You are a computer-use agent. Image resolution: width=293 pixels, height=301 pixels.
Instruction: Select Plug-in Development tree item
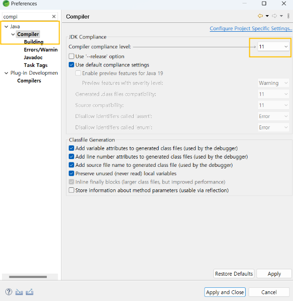[34, 73]
